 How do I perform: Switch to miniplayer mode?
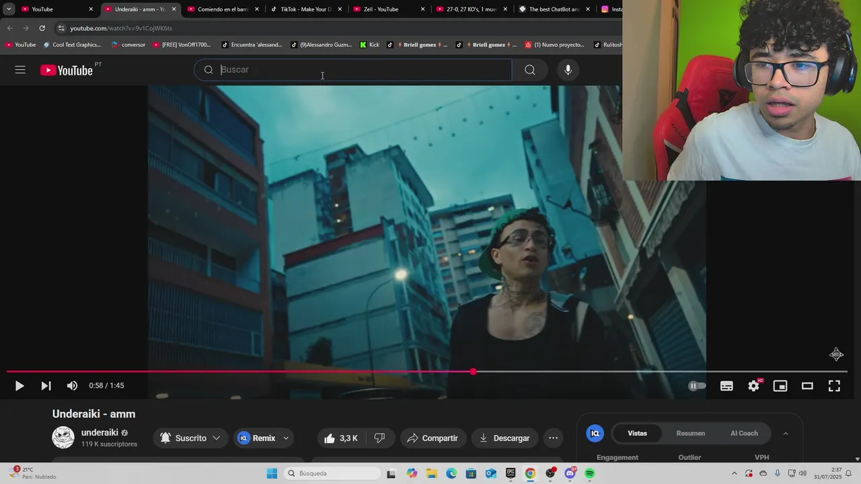pyautogui.click(x=780, y=386)
